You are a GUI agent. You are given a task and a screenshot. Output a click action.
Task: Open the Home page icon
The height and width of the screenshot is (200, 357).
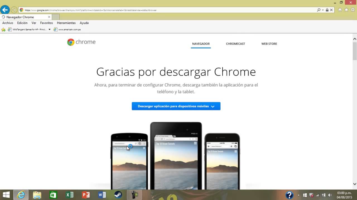click(x=340, y=10)
